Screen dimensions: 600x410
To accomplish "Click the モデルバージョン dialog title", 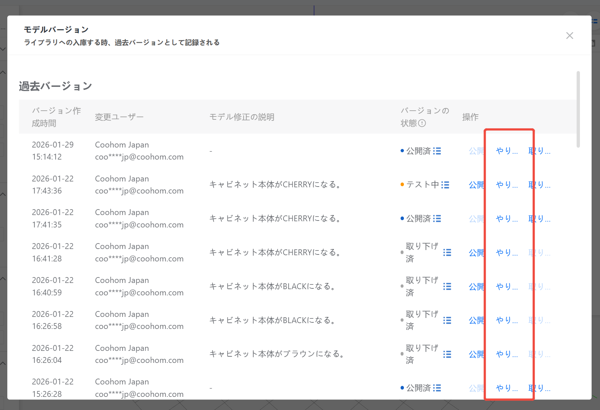I will 56,30.
